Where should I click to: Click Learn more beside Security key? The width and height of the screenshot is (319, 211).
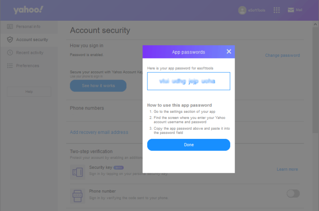tap(287, 169)
